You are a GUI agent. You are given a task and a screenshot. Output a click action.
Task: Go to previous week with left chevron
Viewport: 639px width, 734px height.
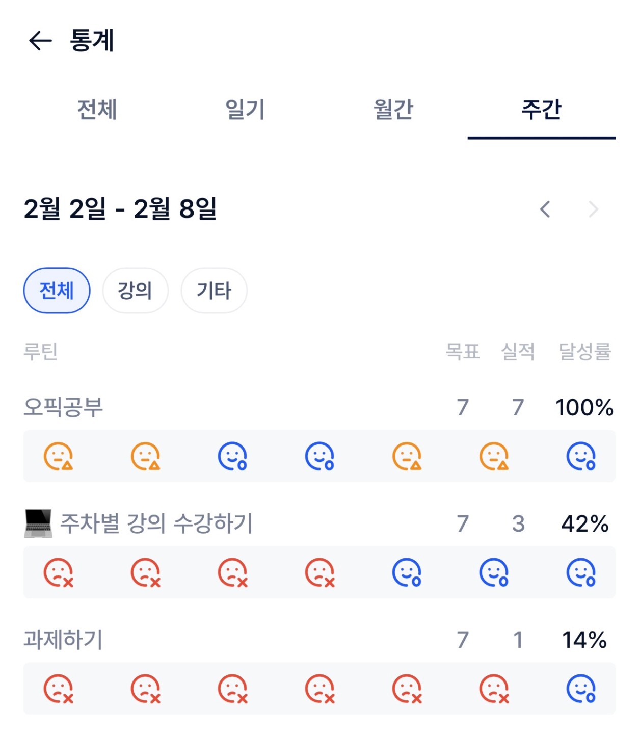[545, 209]
